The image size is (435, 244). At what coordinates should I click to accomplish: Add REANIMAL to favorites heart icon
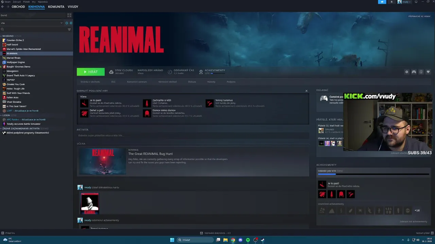point(428,72)
